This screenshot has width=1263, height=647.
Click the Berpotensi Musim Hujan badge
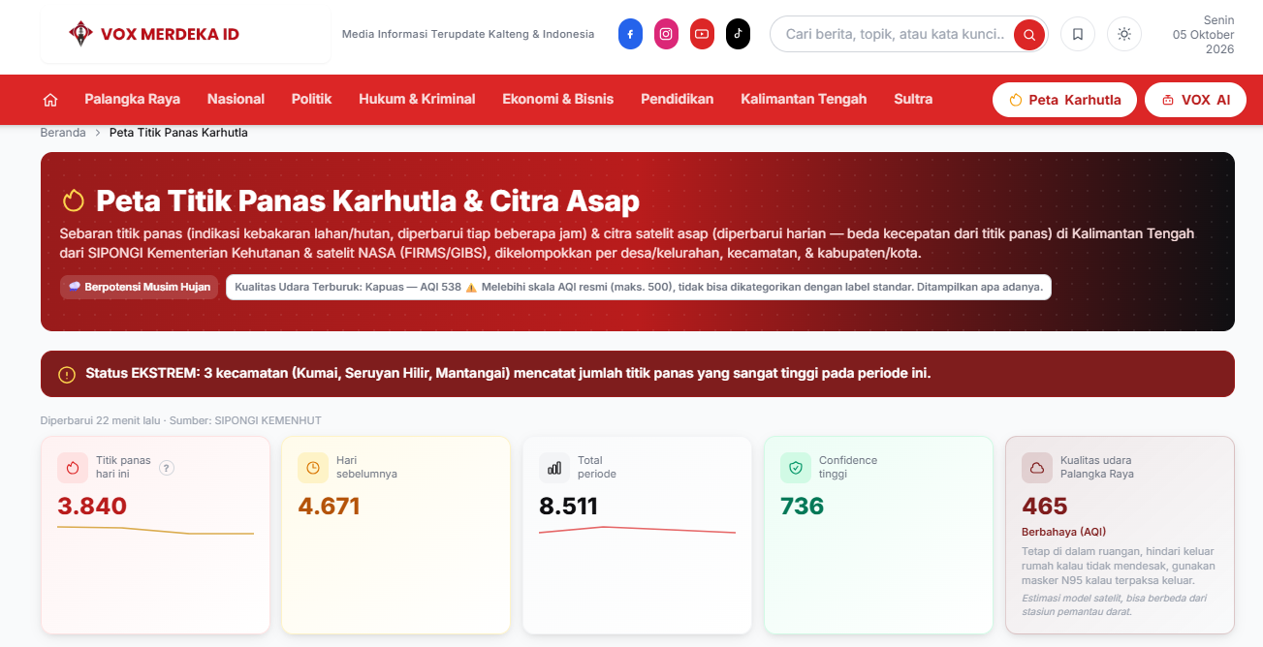click(x=140, y=288)
